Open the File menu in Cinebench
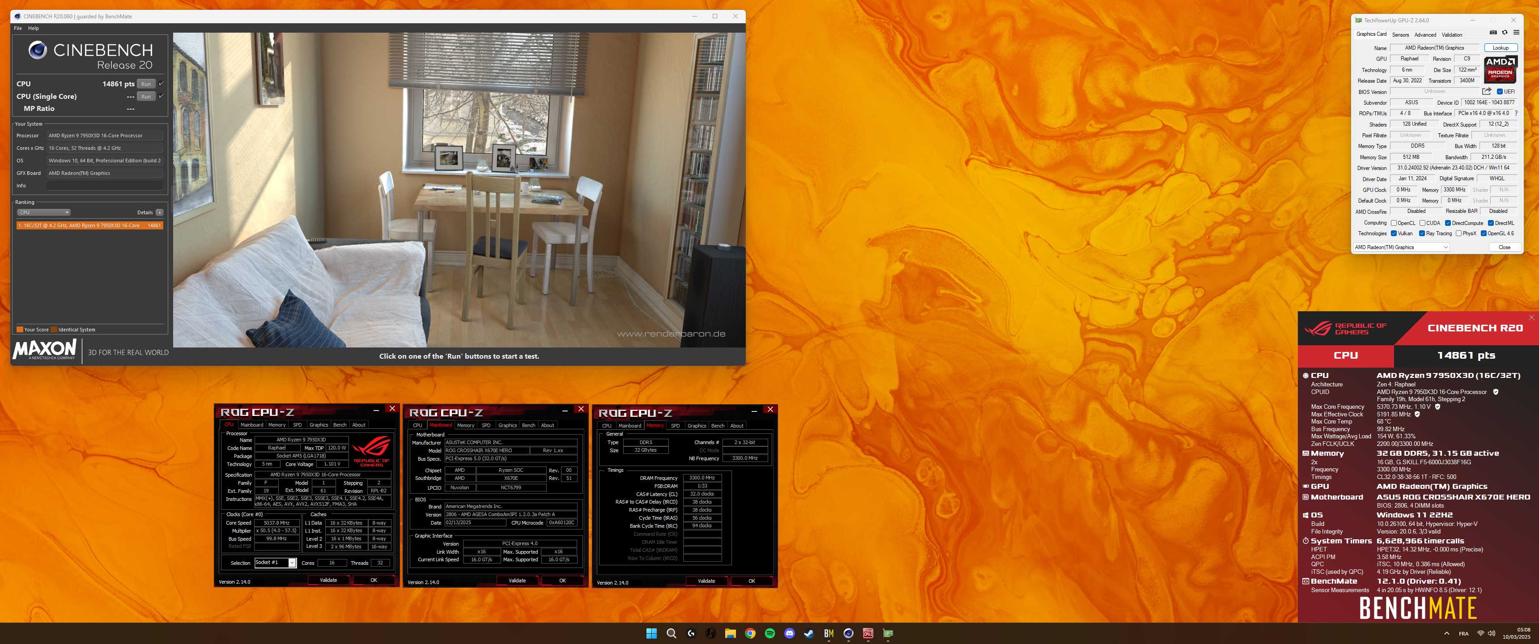Viewport: 1539px width, 644px height. point(18,28)
